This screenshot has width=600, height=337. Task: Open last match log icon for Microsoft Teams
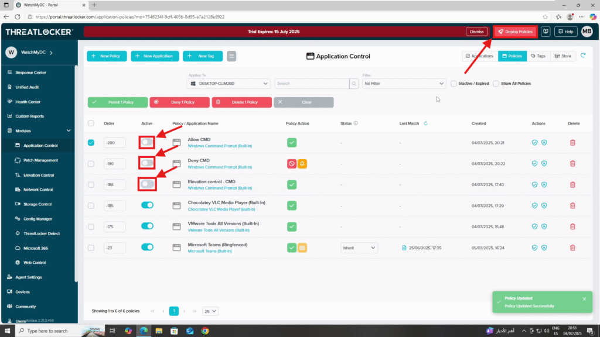click(x=404, y=247)
